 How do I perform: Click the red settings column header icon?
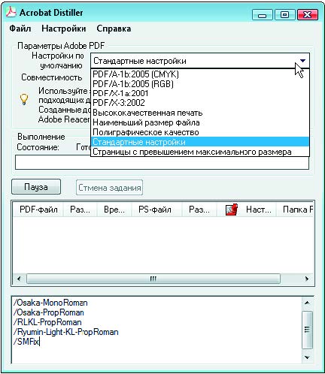[x=232, y=210]
